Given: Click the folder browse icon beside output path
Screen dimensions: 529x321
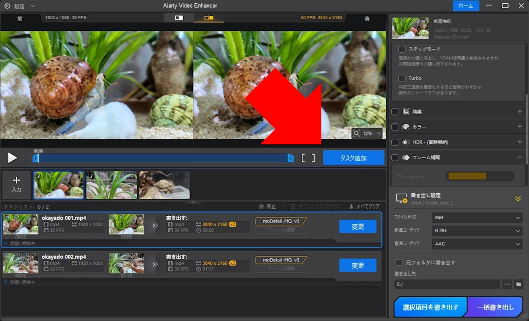Looking at the screenshot, I should [x=518, y=285].
